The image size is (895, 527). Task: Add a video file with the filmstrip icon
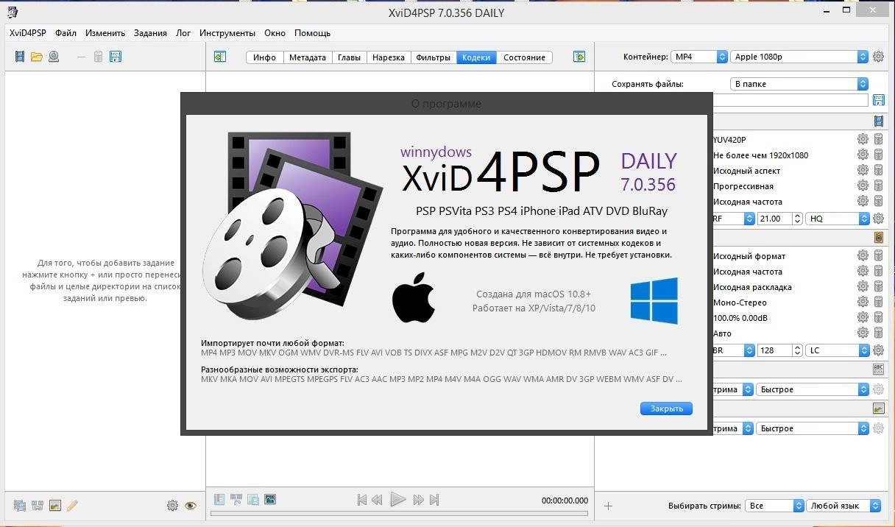[x=20, y=57]
